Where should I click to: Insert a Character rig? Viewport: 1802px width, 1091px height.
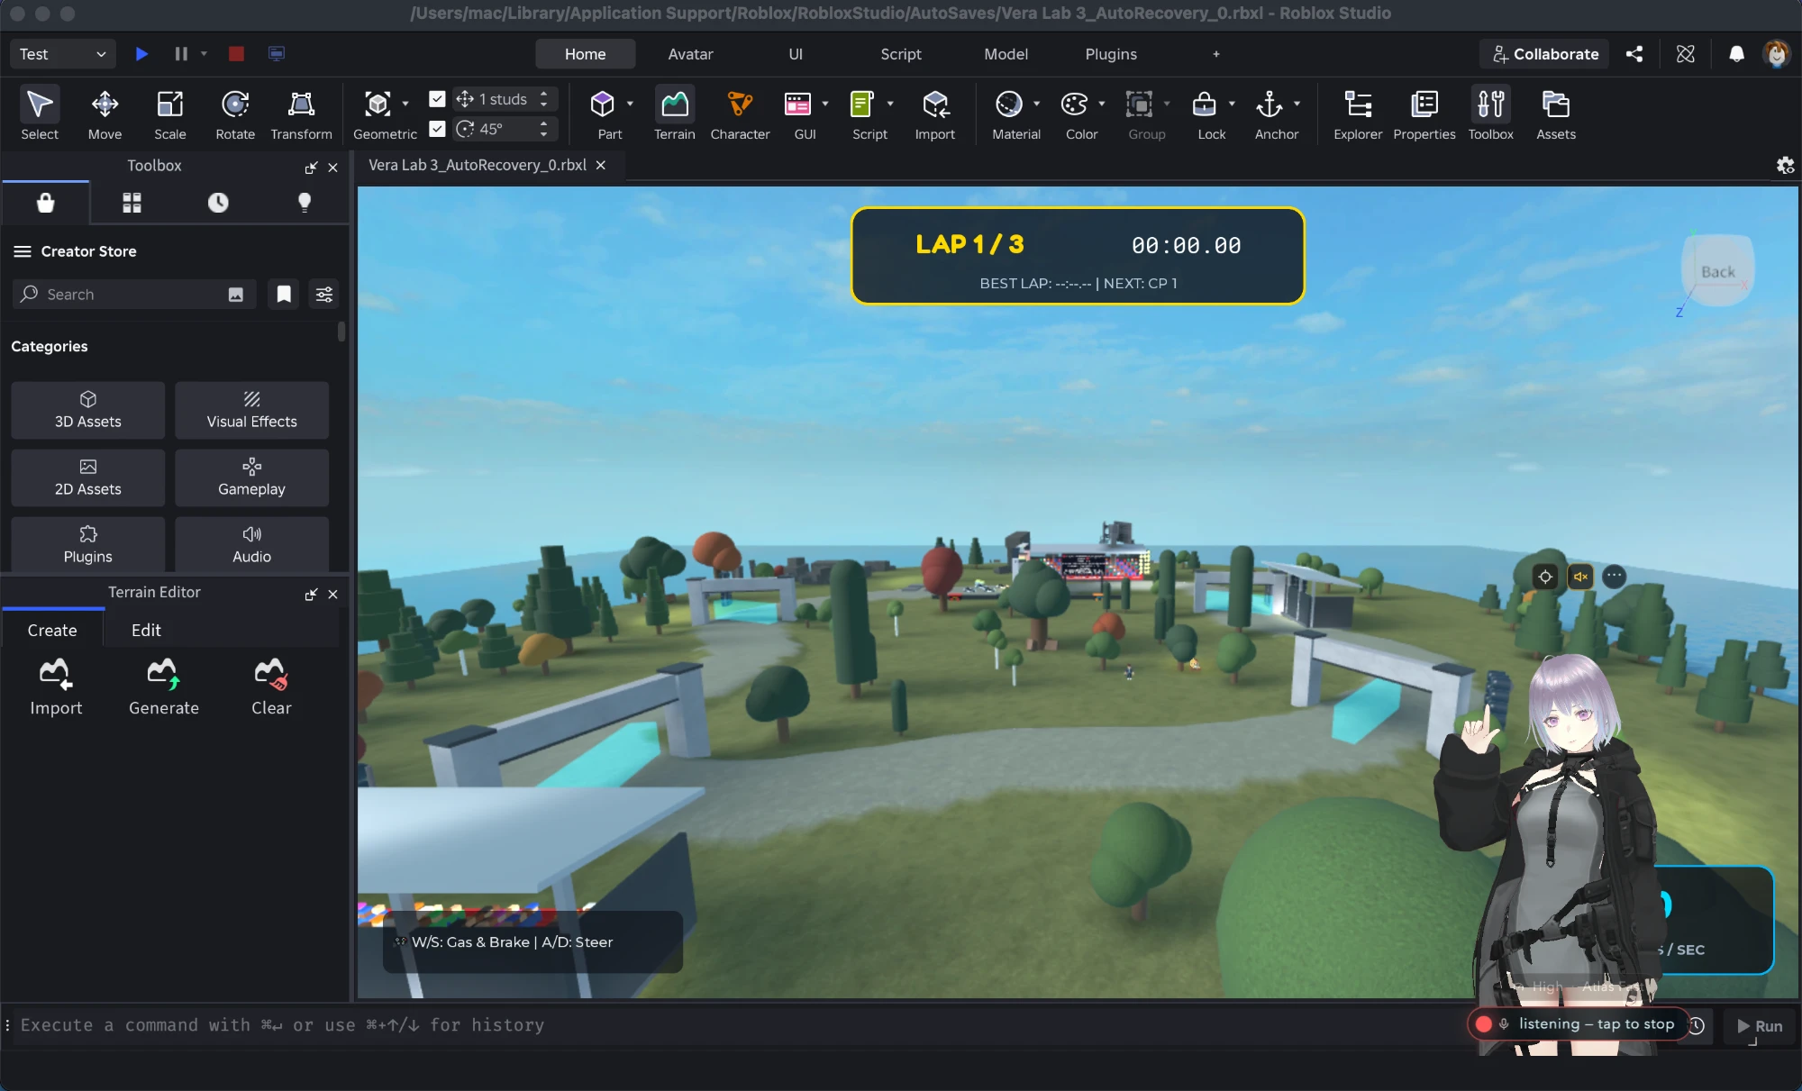tap(740, 114)
